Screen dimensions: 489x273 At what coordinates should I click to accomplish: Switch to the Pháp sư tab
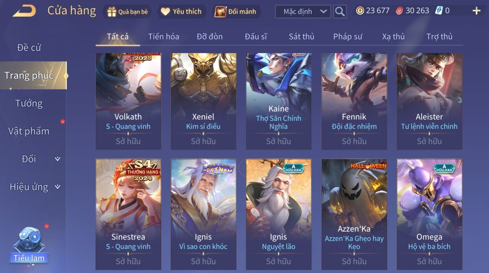click(347, 36)
